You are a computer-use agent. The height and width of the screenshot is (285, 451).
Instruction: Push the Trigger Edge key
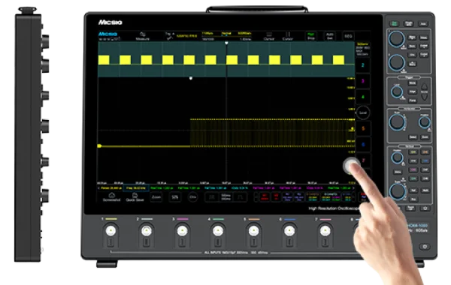click(413, 91)
